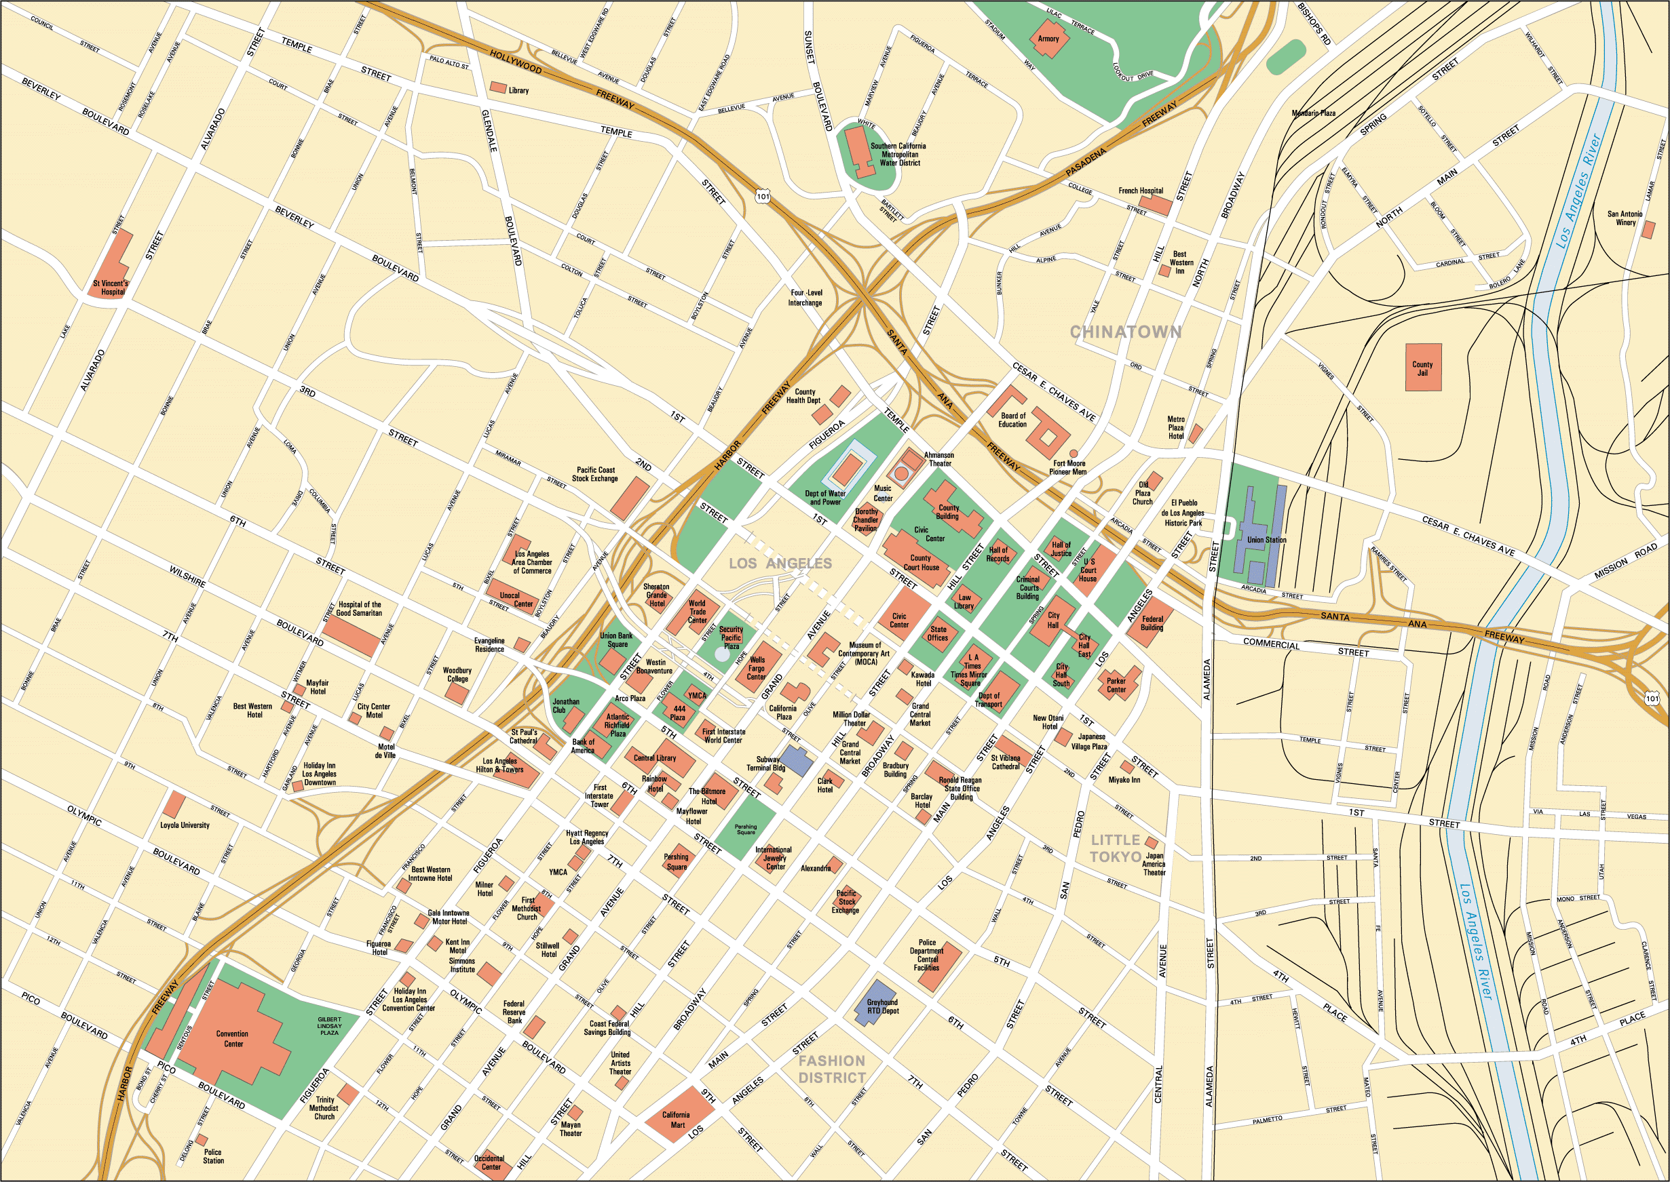Select the "County Jail" building label
The width and height of the screenshot is (1670, 1182).
click(1422, 368)
